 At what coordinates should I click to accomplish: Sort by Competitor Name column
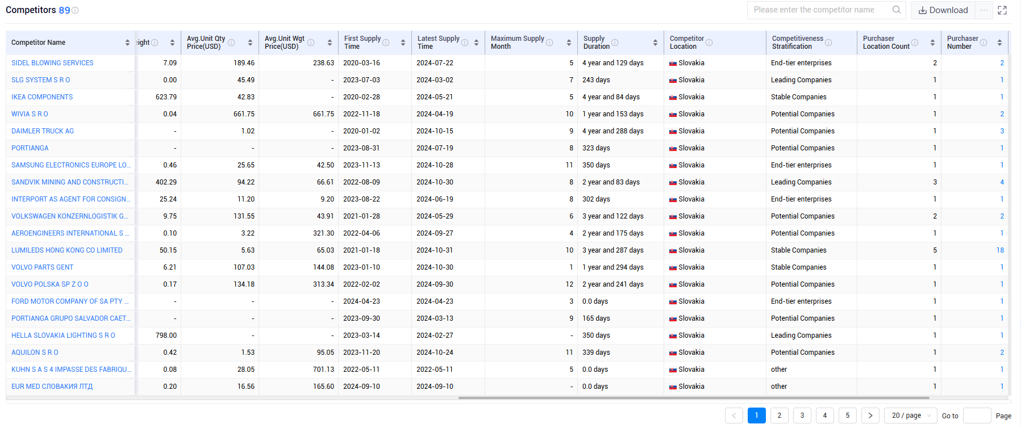pyautogui.click(x=127, y=43)
